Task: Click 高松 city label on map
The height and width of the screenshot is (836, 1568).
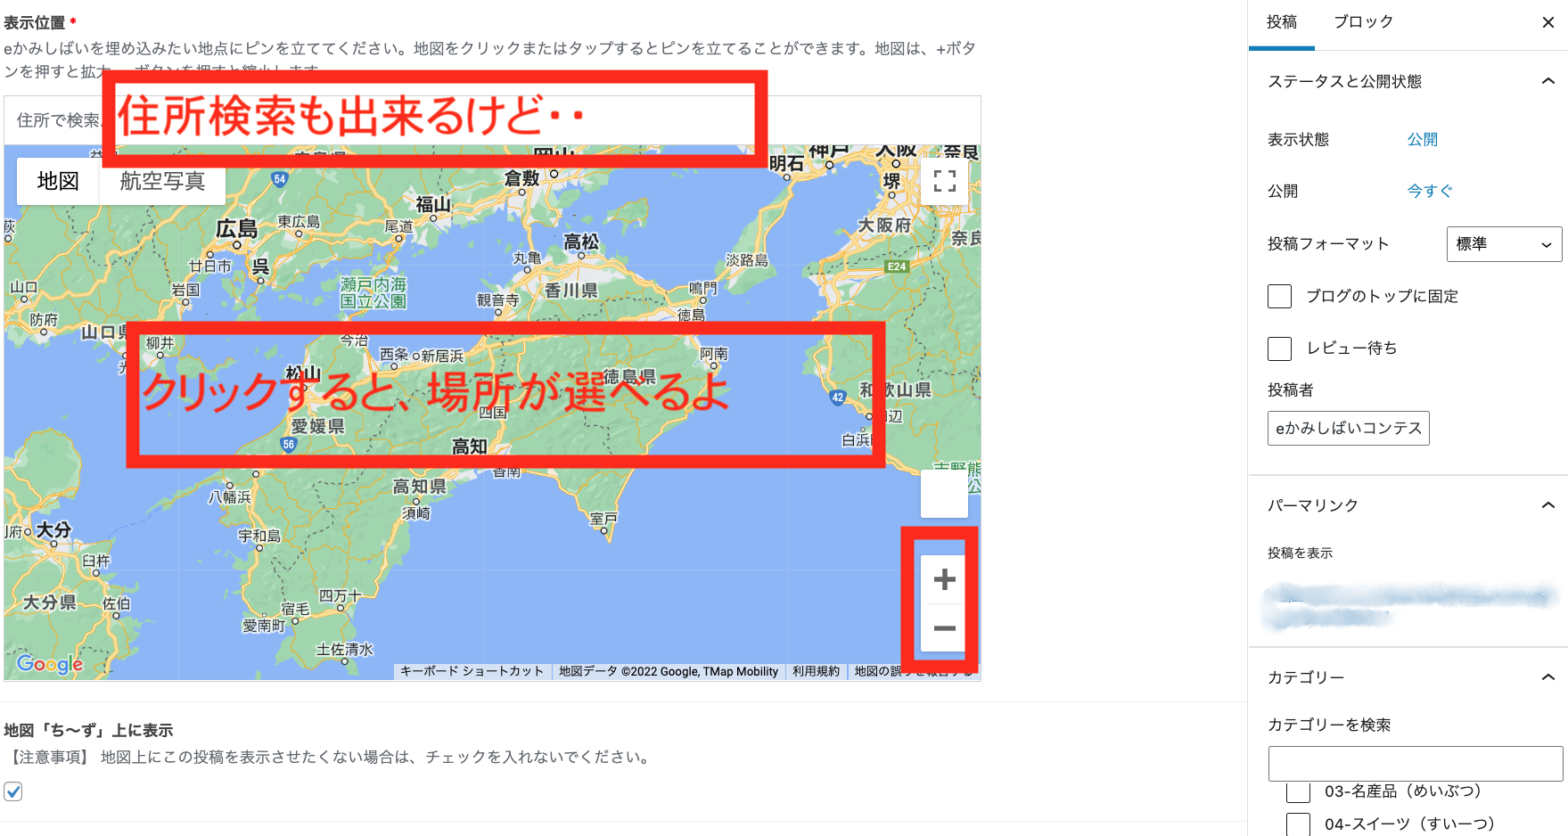Action: (581, 242)
